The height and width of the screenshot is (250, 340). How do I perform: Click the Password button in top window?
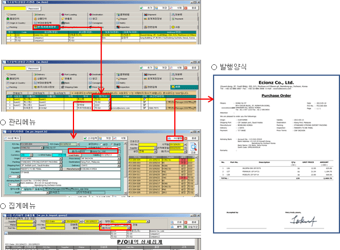click(x=34, y=9)
